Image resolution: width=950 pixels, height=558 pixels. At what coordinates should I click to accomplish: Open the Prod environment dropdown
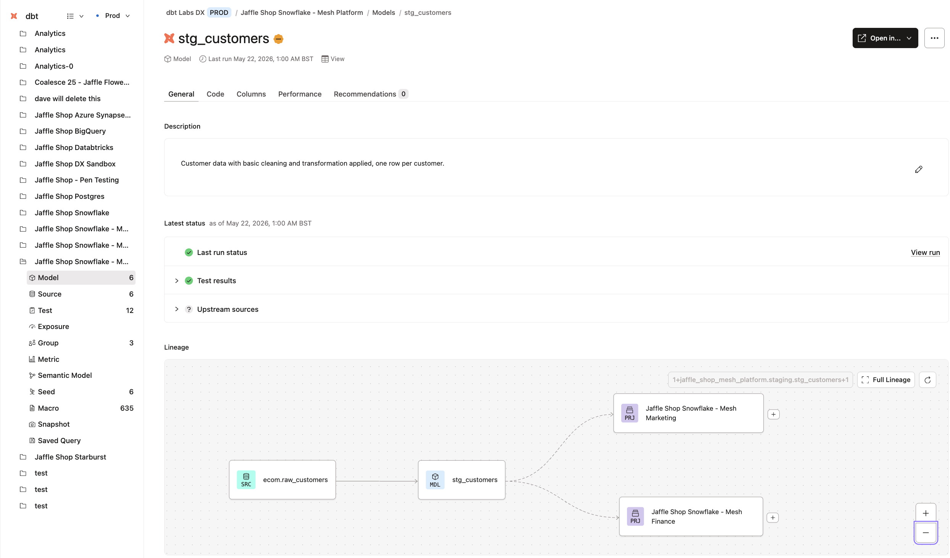pyautogui.click(x=113, y=16)
